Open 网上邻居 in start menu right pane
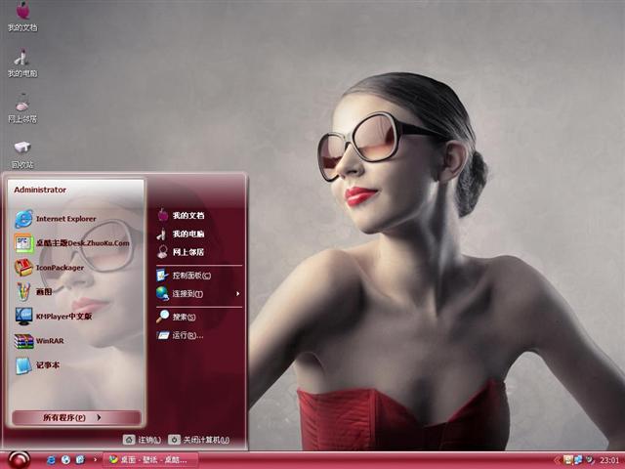Image resolution: width=625 pixels, height=469 pixels. pos(180,252)
